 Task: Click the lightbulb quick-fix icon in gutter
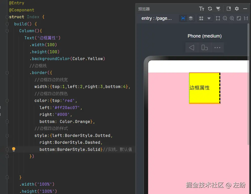pos(14,149)
